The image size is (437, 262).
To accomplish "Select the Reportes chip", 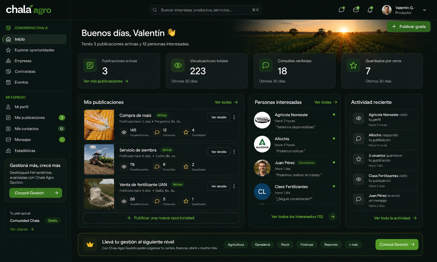I will point(331,244).
